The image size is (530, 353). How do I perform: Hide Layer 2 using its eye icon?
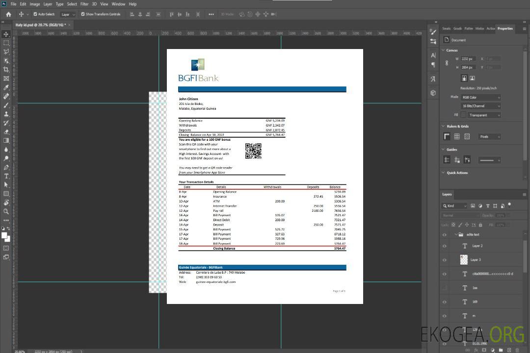(445, 246)
